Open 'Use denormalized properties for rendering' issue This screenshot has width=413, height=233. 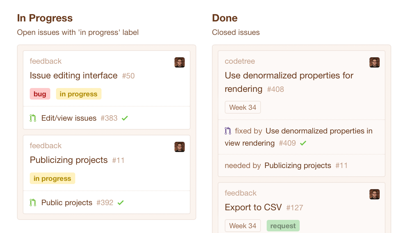[289, 82]
